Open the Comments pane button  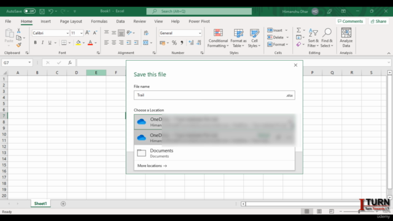coord(350,21)
